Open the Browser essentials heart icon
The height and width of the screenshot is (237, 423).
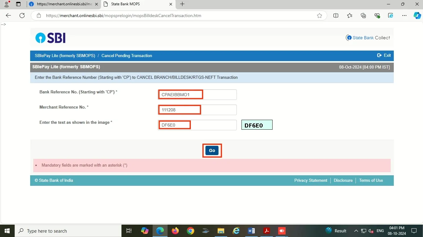[377, 16]
